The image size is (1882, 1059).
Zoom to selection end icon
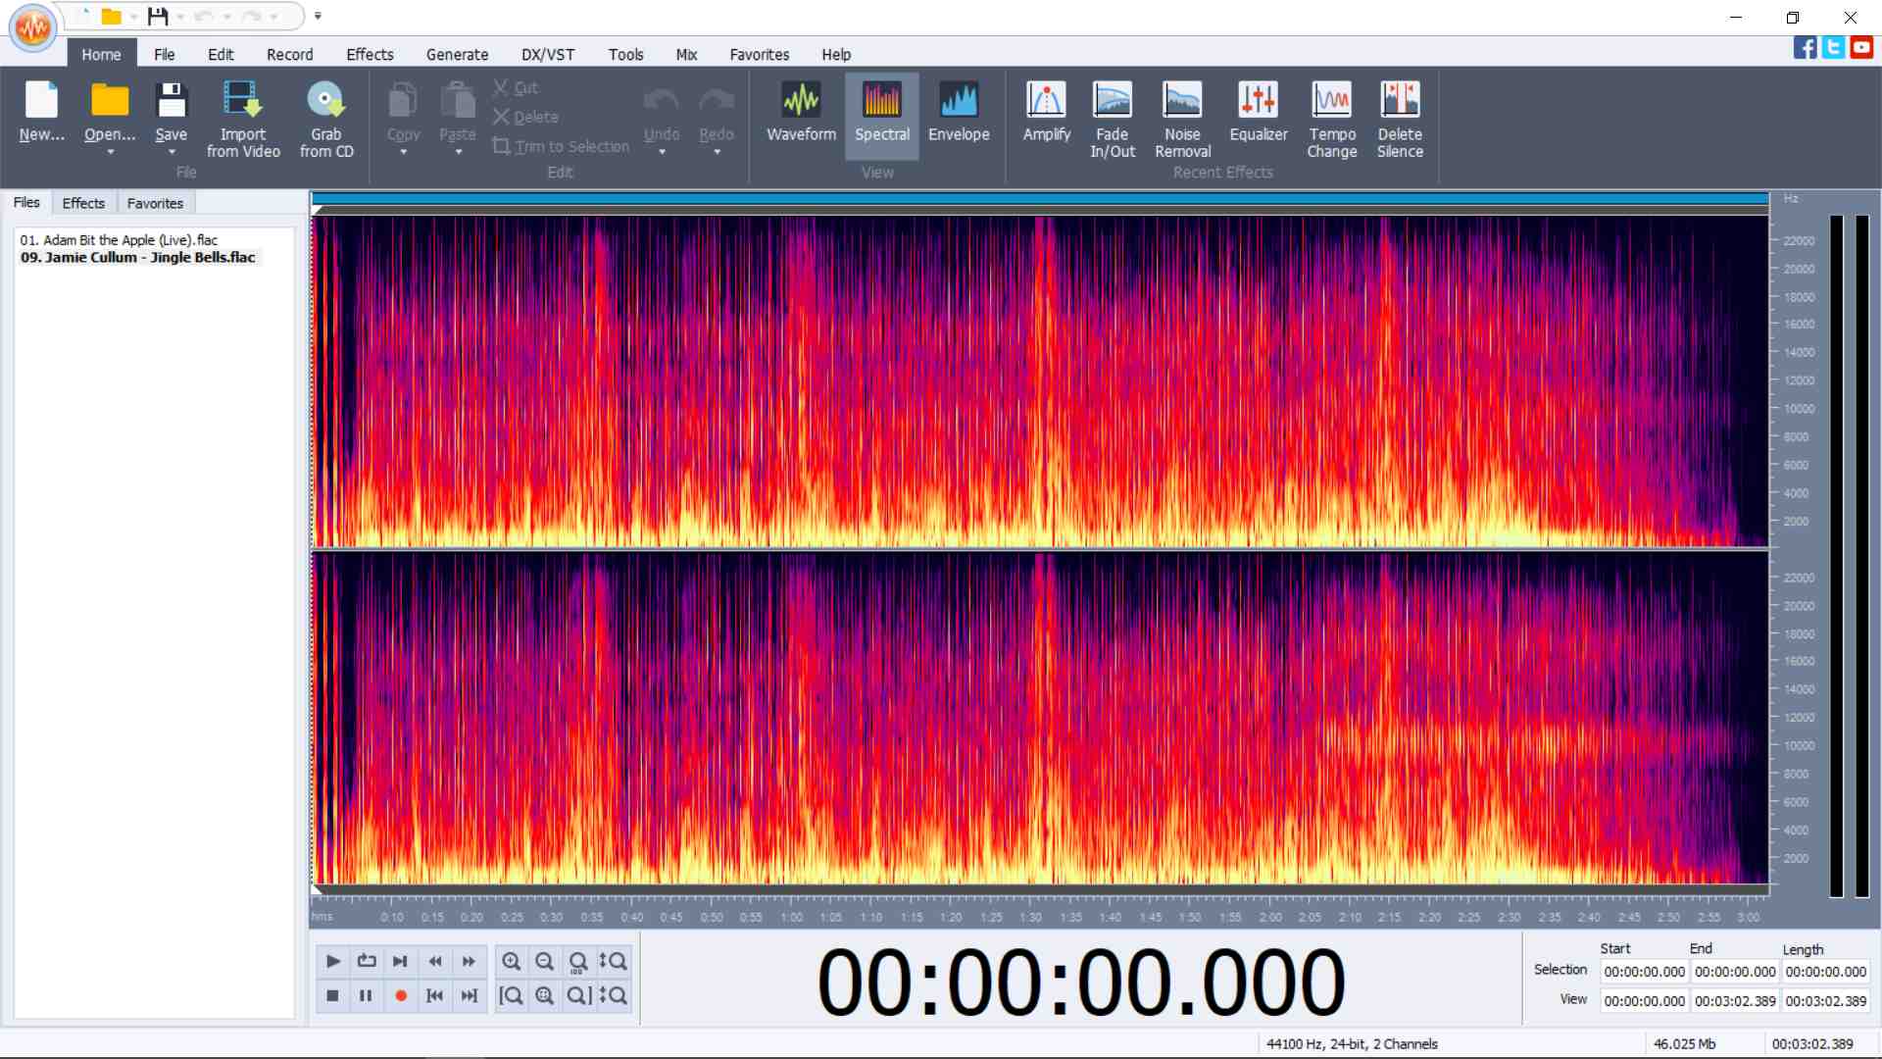(578, 995)
